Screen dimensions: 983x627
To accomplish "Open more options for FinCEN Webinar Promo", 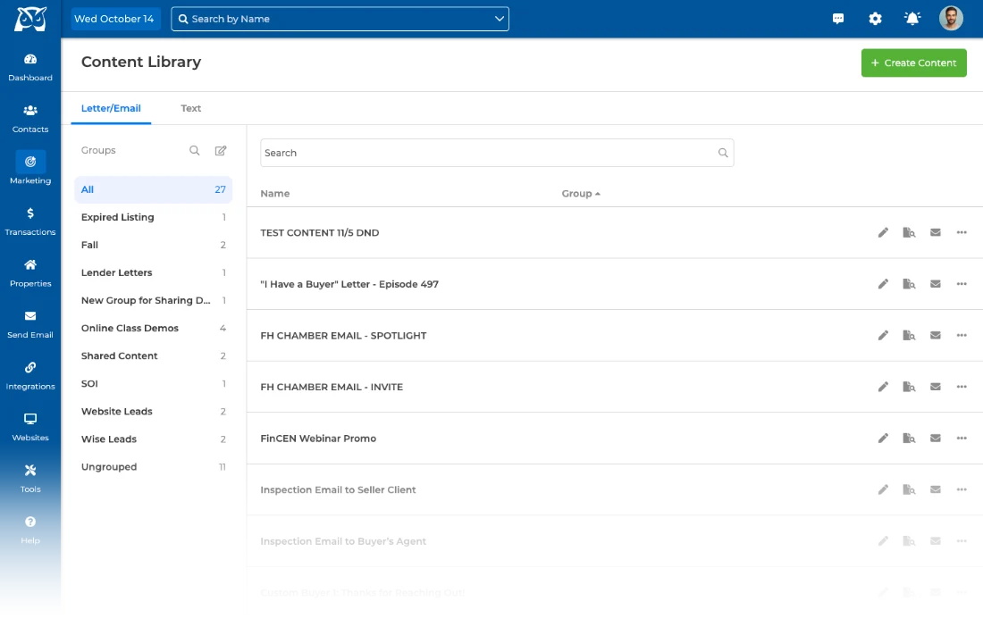I will tap(962, 438).
